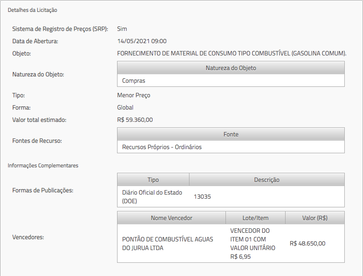Click the 'Lote/Item' column header
The image size is (363, 276).
[256, 218]
